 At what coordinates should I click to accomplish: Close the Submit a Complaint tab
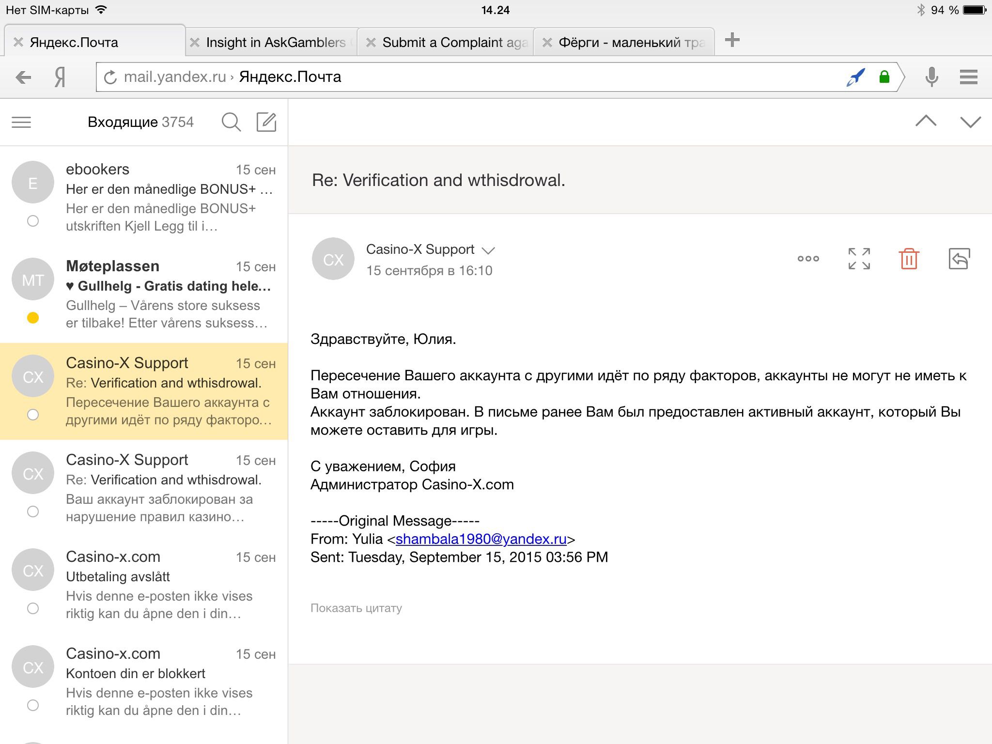371,43
